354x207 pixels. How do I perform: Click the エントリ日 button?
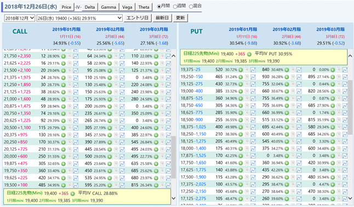point(137,18)
